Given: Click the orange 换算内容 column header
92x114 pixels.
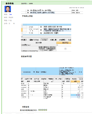Looking at the screenshot, I should (x=64, y=43).
